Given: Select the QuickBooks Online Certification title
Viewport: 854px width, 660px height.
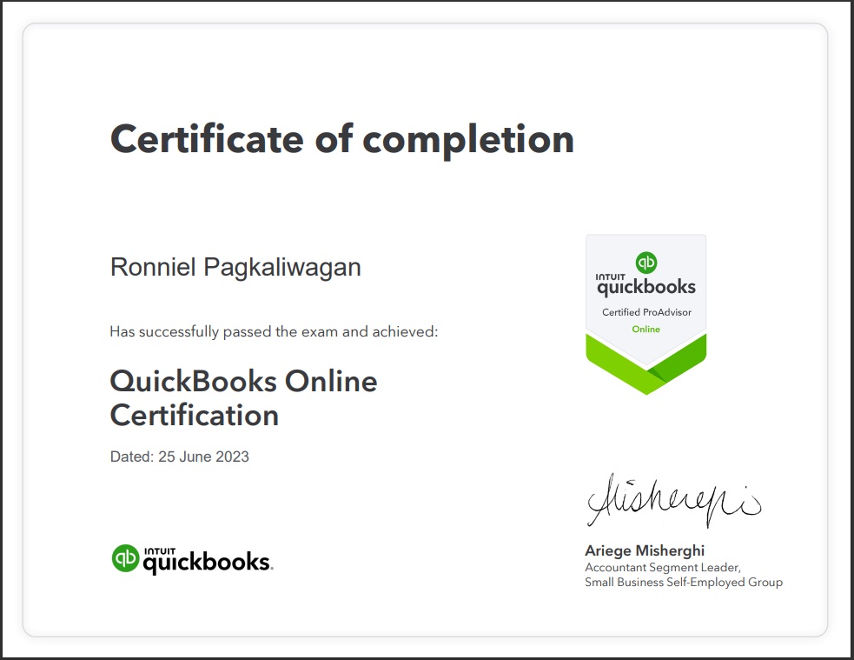Looking at the screenshot, I should [x=242, y=398].
